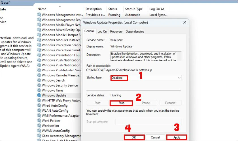This screenshot has width=238, height=141.
Task: Click the Description box scrollbar in dialog
Action: click(x=179, y=56)
